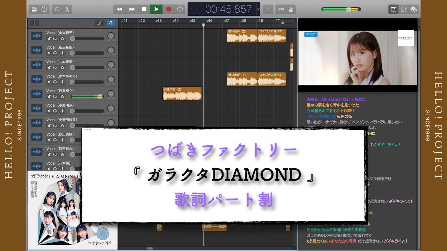Image resolution: width=447 pixels, height=251 pixels.
Task: Click lyric line 雨降る TAXI station なぜ？あなた
Action: [x=336, y=99]
